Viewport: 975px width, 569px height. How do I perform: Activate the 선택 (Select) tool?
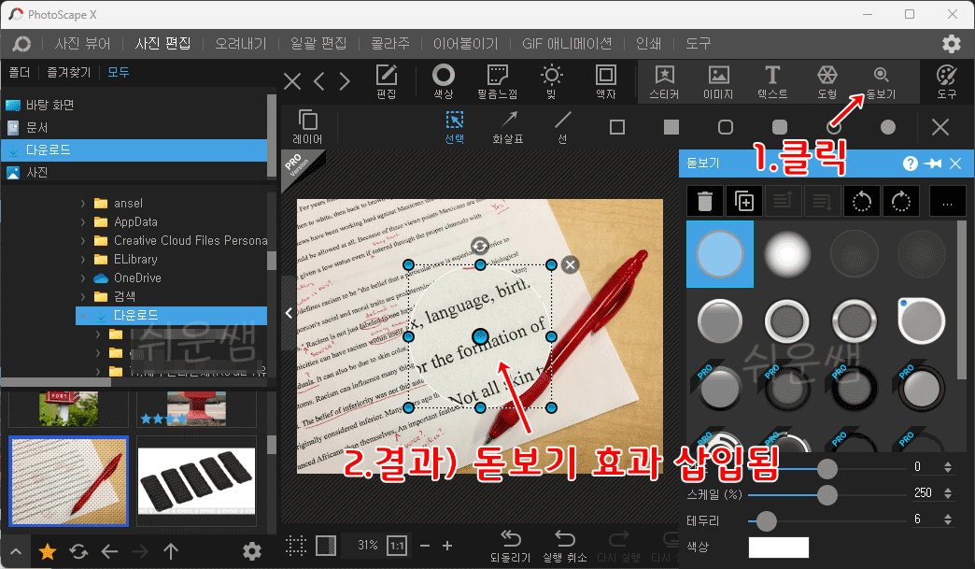tap(455, 127)
